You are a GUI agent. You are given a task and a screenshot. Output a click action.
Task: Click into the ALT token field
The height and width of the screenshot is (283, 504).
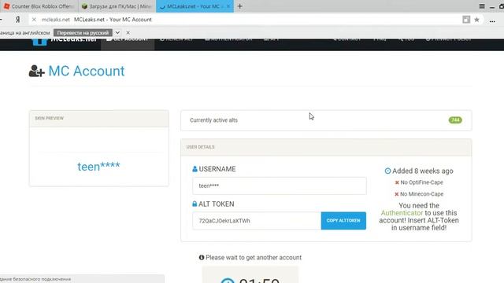pyautogui.click(x=257, y=221)
